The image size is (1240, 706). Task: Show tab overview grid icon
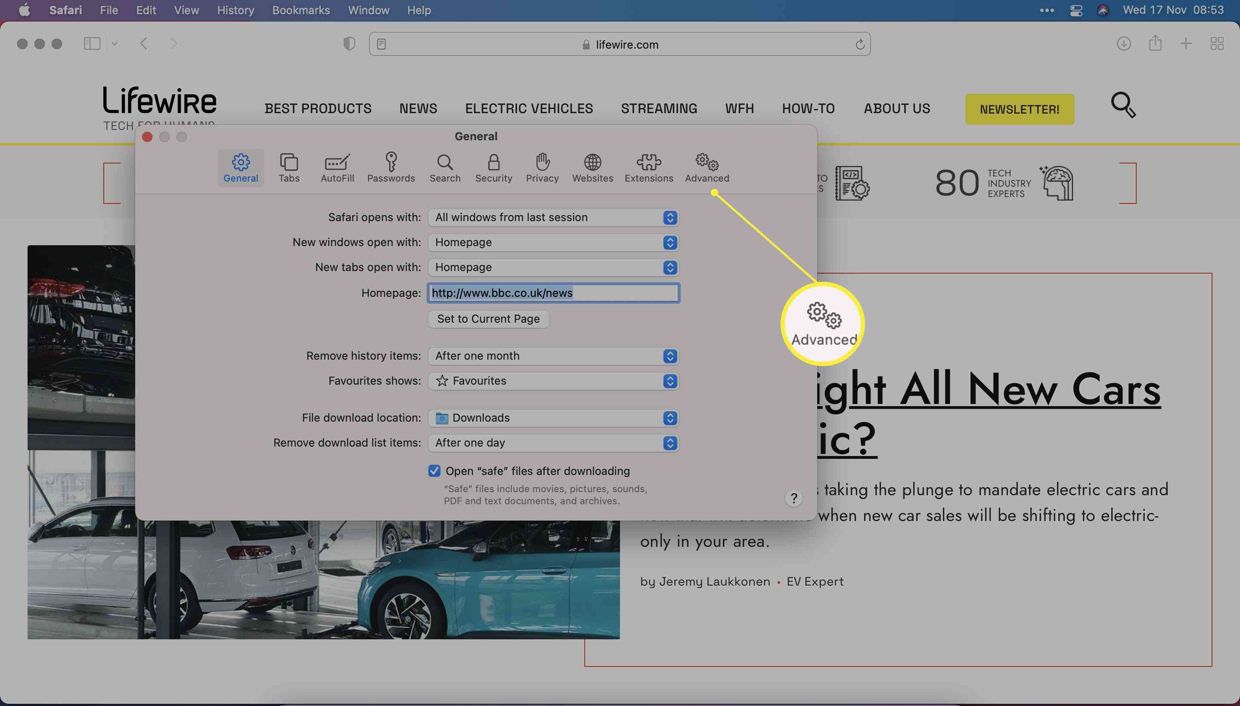pyautogui.click(x=1217, y=43)
